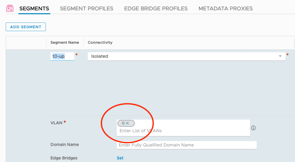Remove the VLAN 0 chip with its X

tap(127, 123)
